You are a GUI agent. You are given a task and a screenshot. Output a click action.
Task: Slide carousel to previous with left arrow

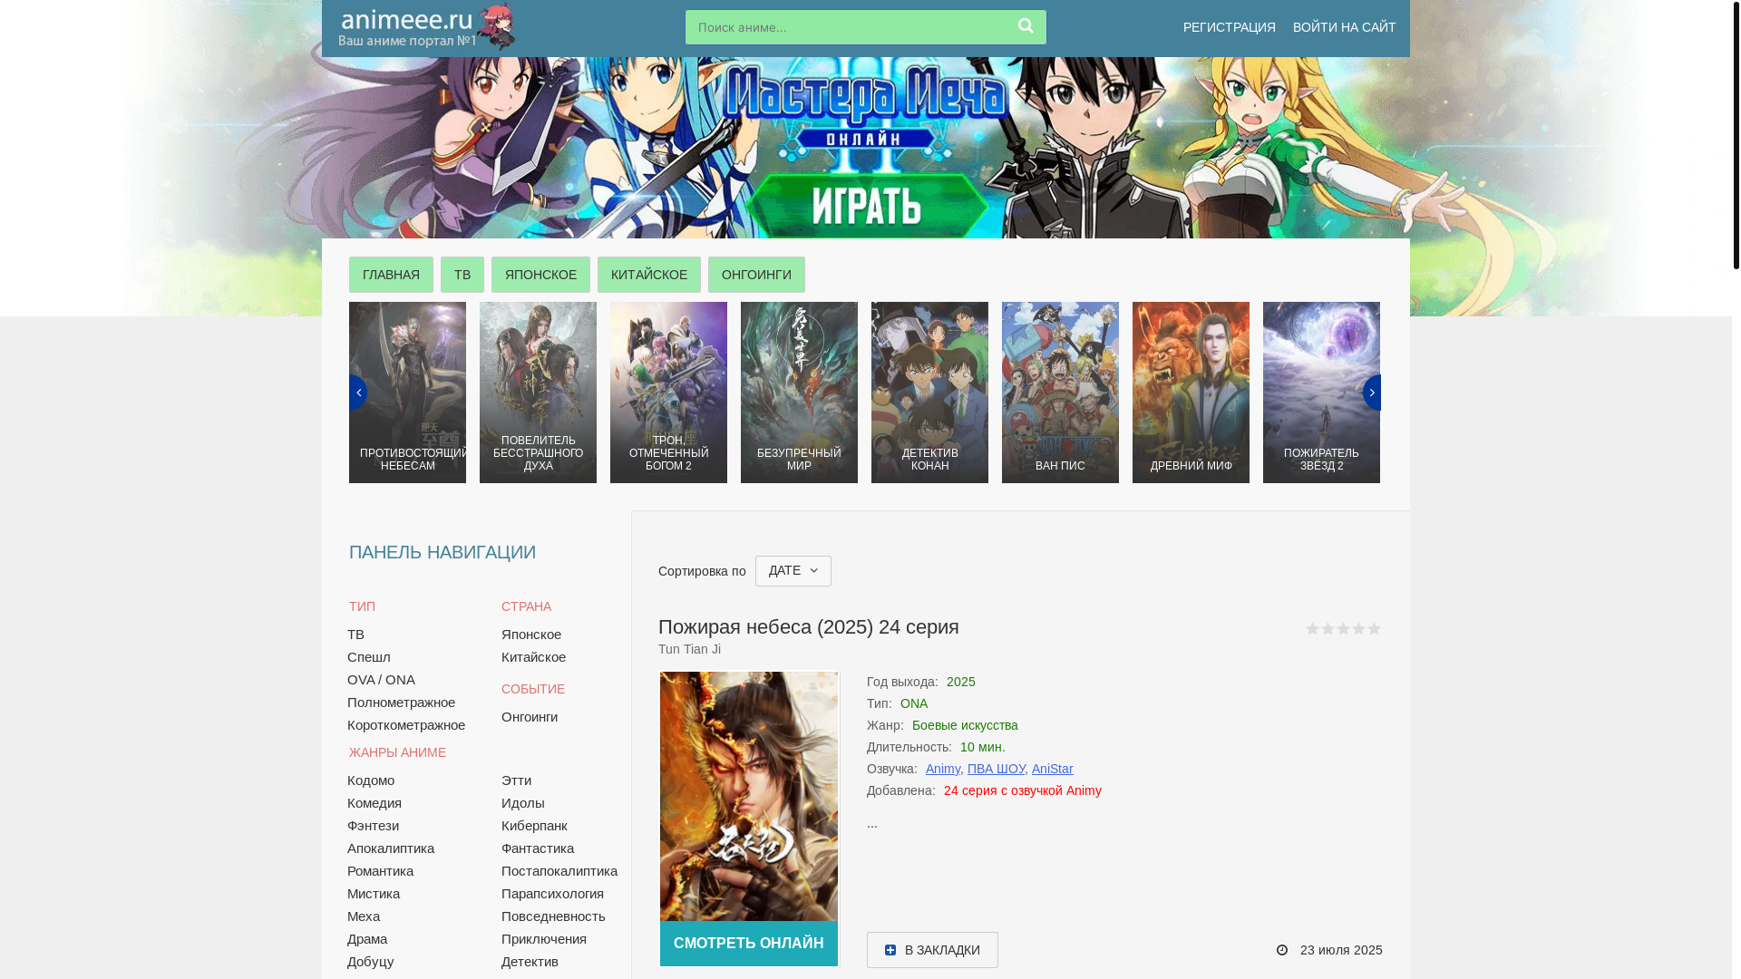358,393
